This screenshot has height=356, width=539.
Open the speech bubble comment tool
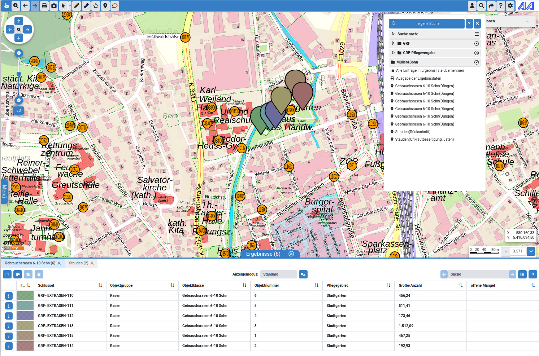114,6
